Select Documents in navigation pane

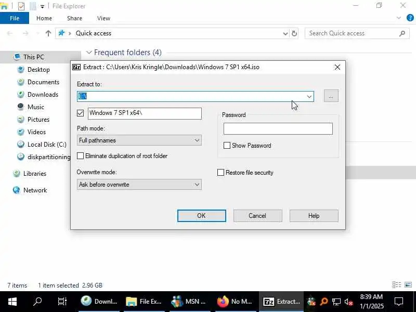(43, 82)
